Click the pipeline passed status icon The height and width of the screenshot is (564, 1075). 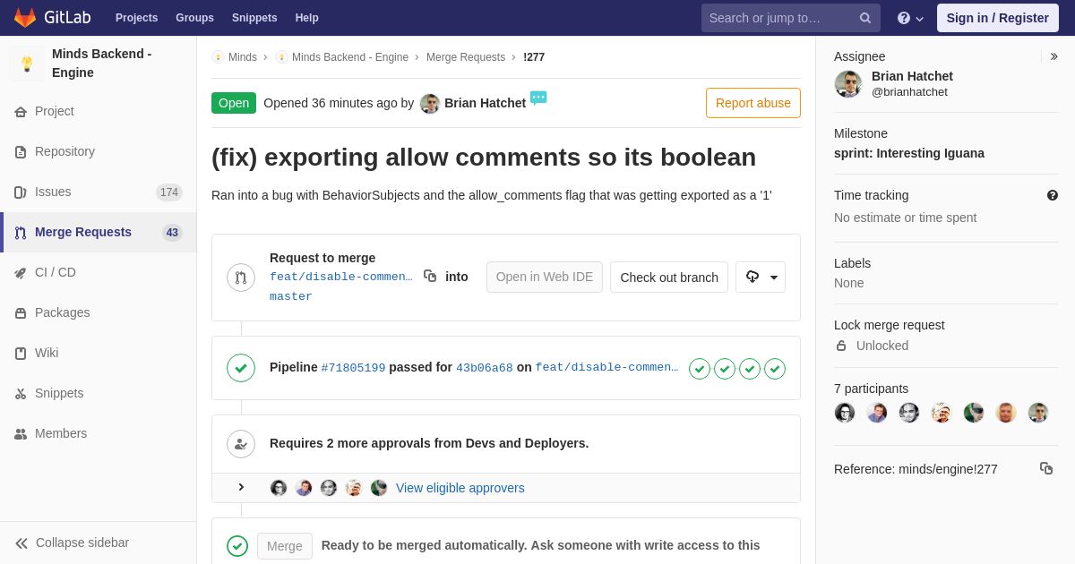[241, 368]
